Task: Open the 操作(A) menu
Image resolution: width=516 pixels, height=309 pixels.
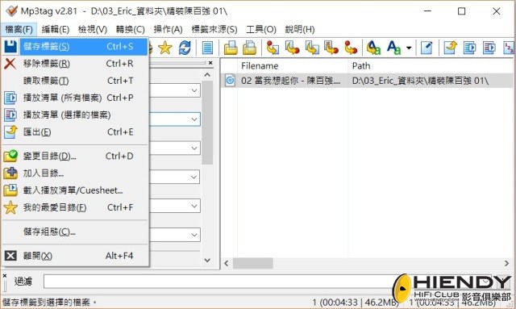Action: tap(169, 29)
